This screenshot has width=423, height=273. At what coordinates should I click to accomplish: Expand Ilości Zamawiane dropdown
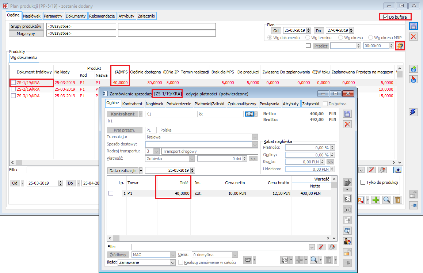pyautogui.click(x=173, y=262)
